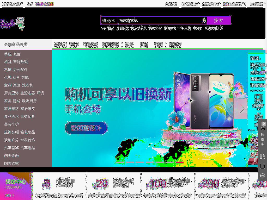The height and width of the screenshot is (200, 267).
Task: Click the QR code icon in the side toolbar
Action: pos(262,156)
